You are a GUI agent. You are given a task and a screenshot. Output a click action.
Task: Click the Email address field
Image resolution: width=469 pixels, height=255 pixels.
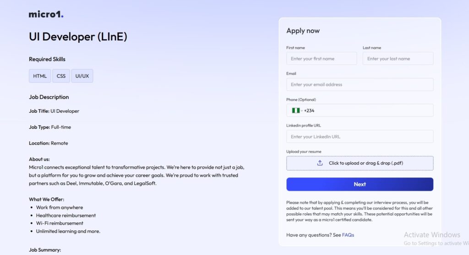click(x=360, y=84)
